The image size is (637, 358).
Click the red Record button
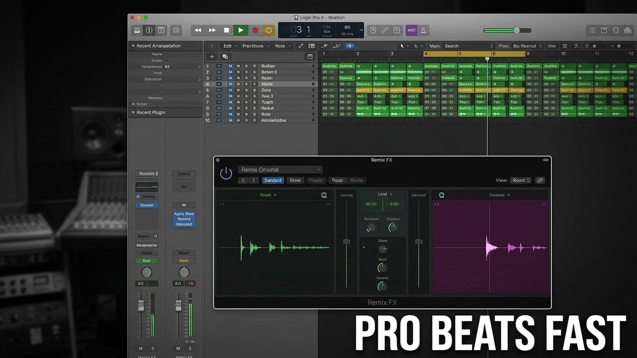pos(255,30)
